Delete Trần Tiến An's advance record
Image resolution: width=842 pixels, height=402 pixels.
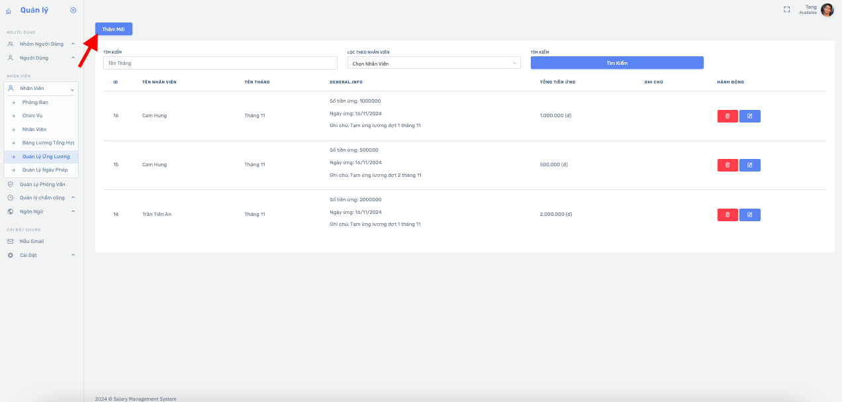pyautogui.click(x=727, y=215)
